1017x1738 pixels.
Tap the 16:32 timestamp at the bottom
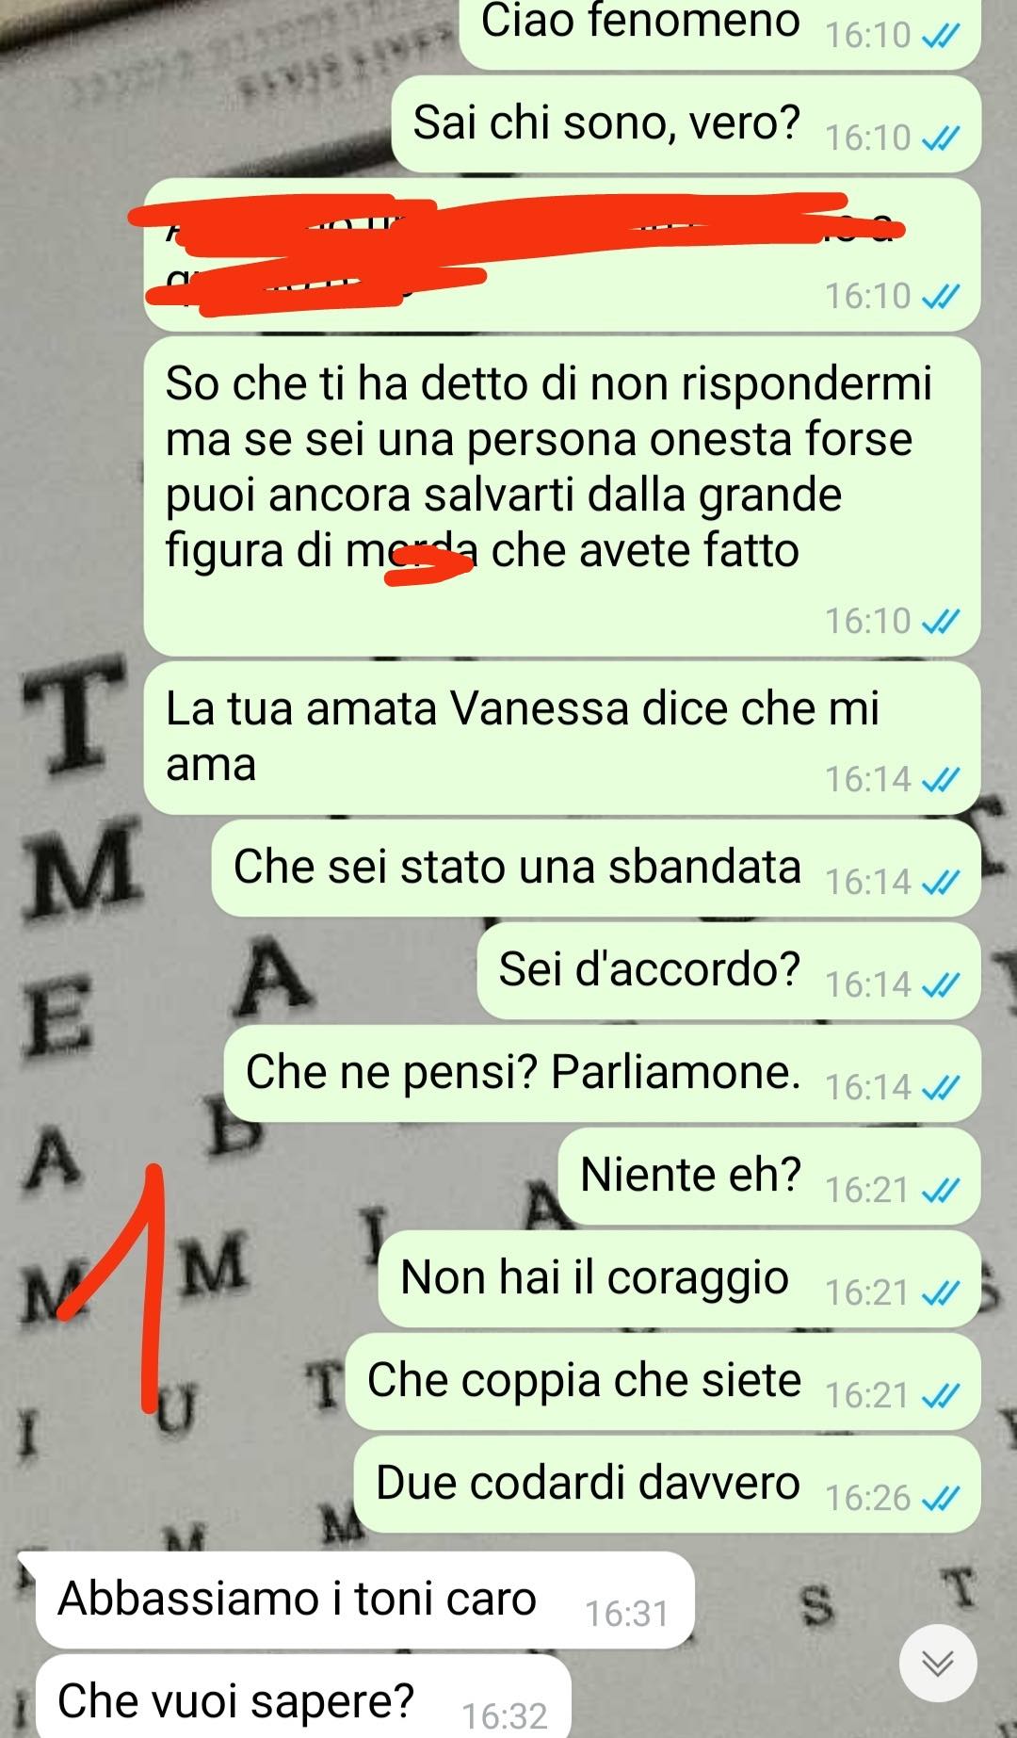[505, 1716]
